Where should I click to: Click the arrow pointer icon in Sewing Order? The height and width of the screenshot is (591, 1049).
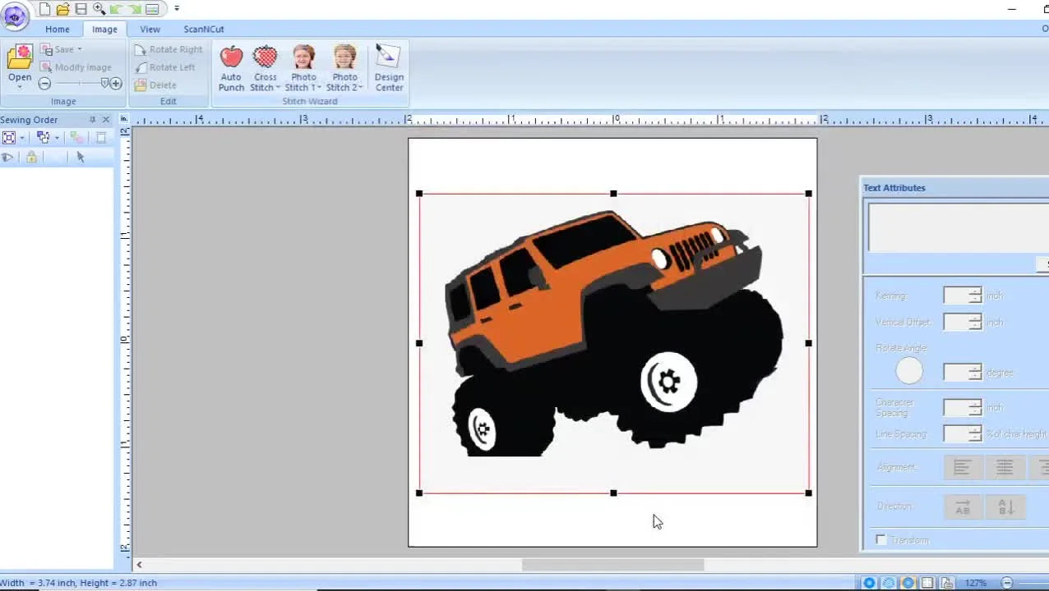point(81,157)
